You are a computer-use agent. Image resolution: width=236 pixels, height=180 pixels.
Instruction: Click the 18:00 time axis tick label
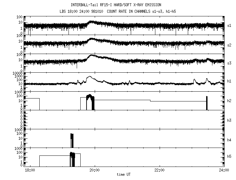tap(30, 170)
